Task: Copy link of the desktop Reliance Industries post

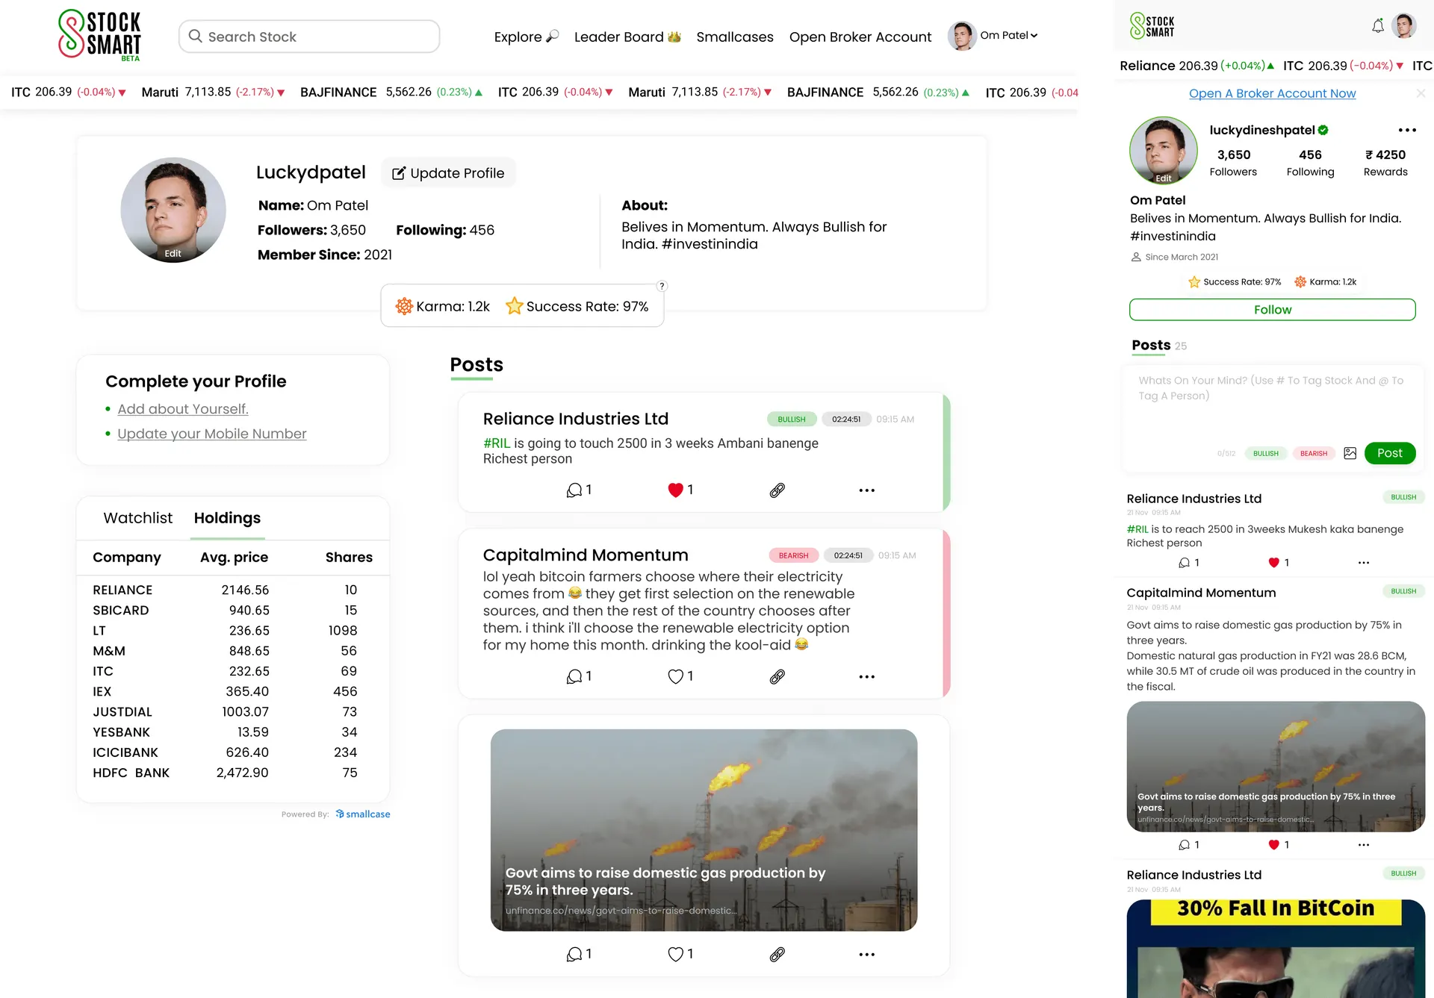Action: (x=777, y=490)
